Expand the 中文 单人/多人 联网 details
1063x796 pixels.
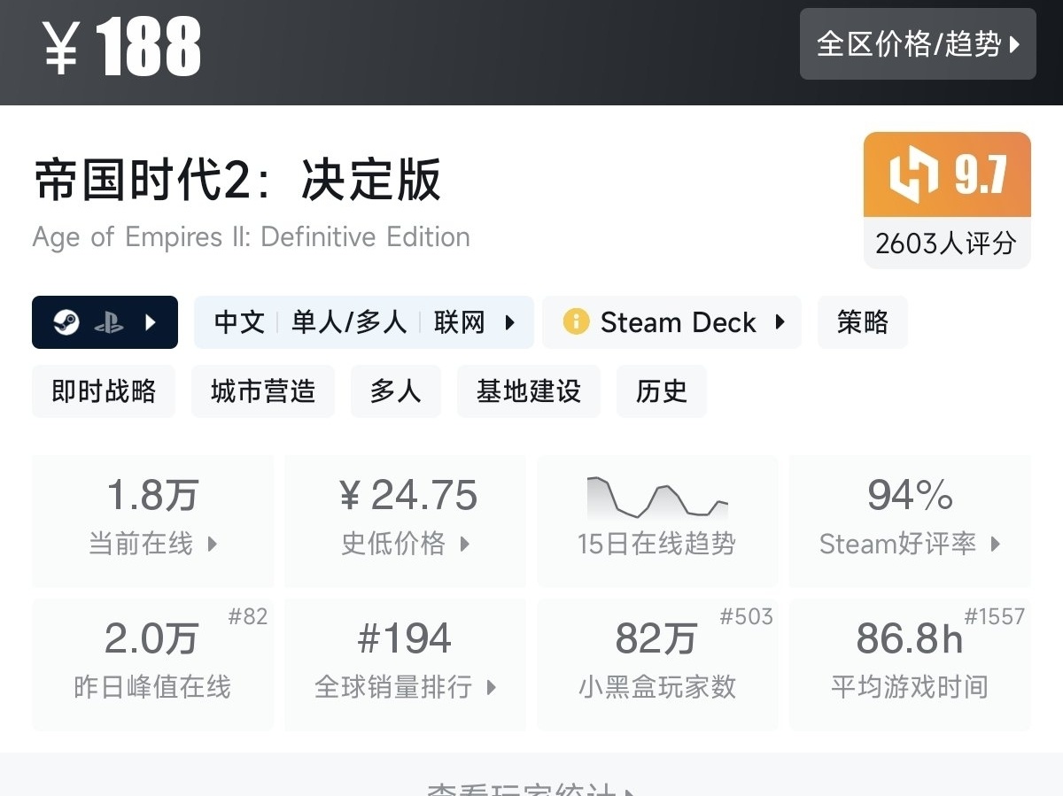coord(363,322)
